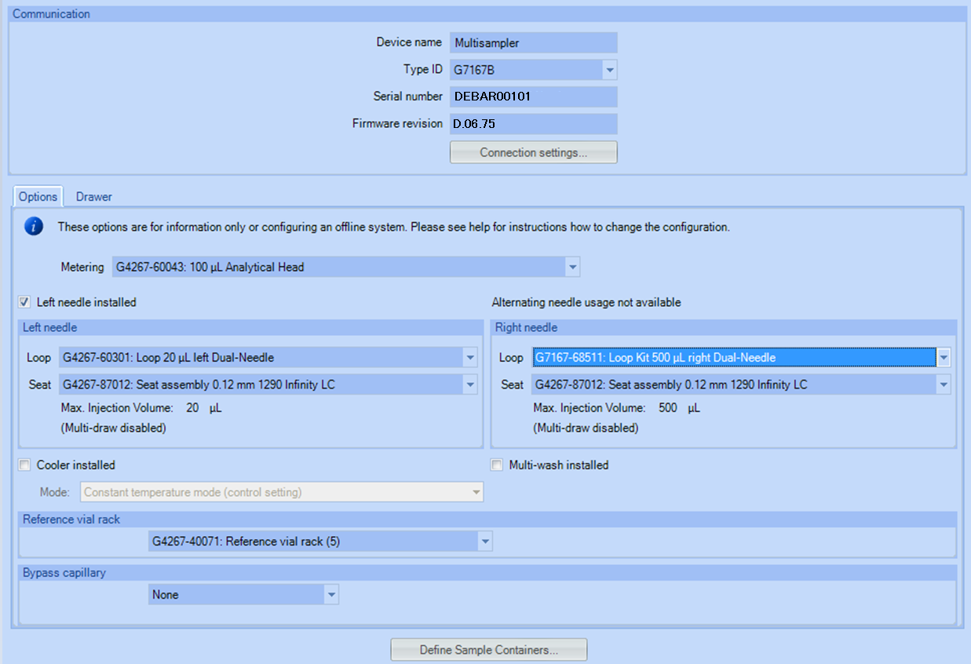Click the left needle Seat dropdown arrow
Image resolution: width=971 pixels, height=664 pixels.
[470, 385]
